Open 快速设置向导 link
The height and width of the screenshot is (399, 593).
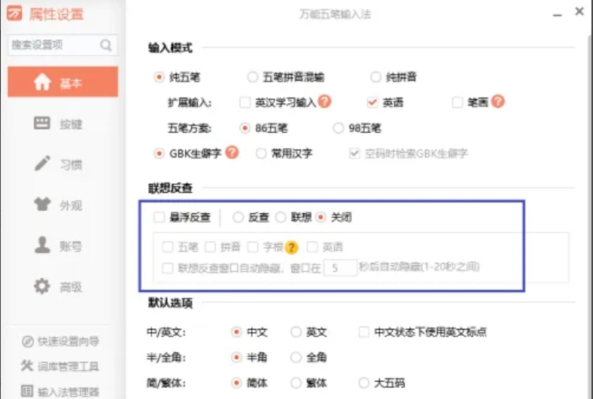61,342
